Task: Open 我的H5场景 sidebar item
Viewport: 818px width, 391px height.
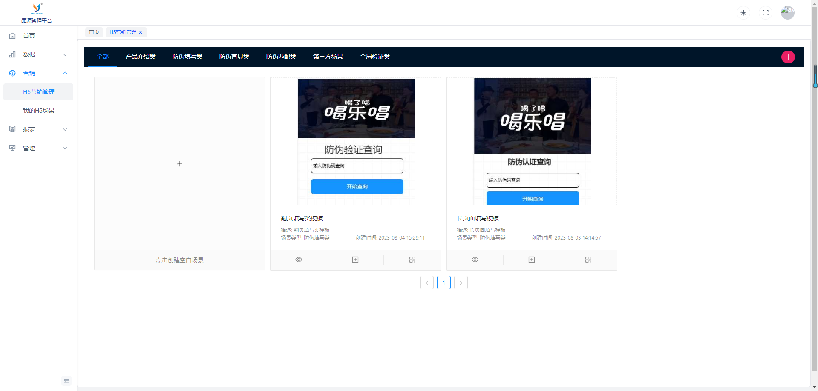Action: tap(38, 111)
